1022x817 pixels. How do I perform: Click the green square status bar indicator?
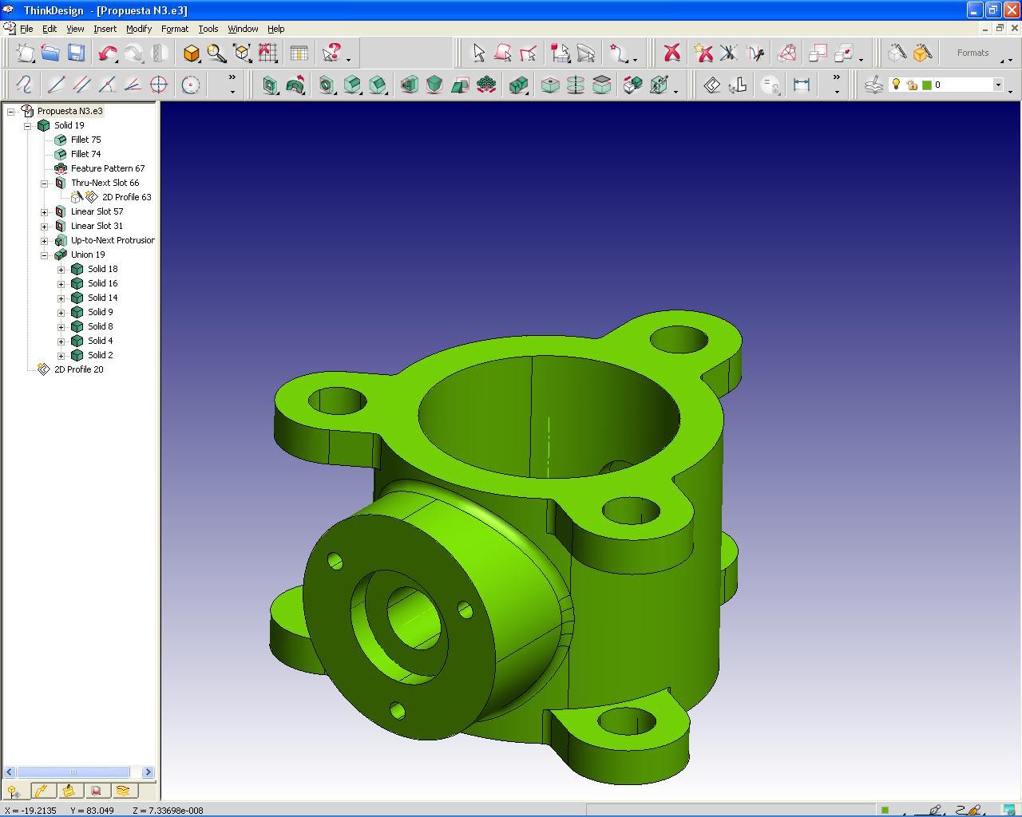point(884,811)
